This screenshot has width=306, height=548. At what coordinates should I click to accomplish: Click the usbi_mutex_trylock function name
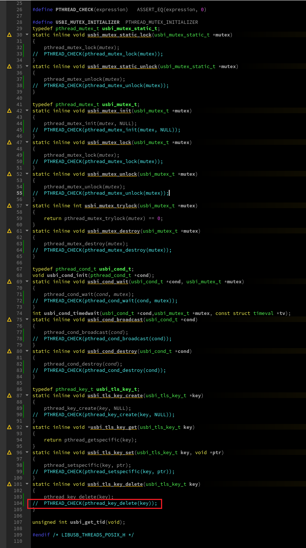(x=111, y=206)
